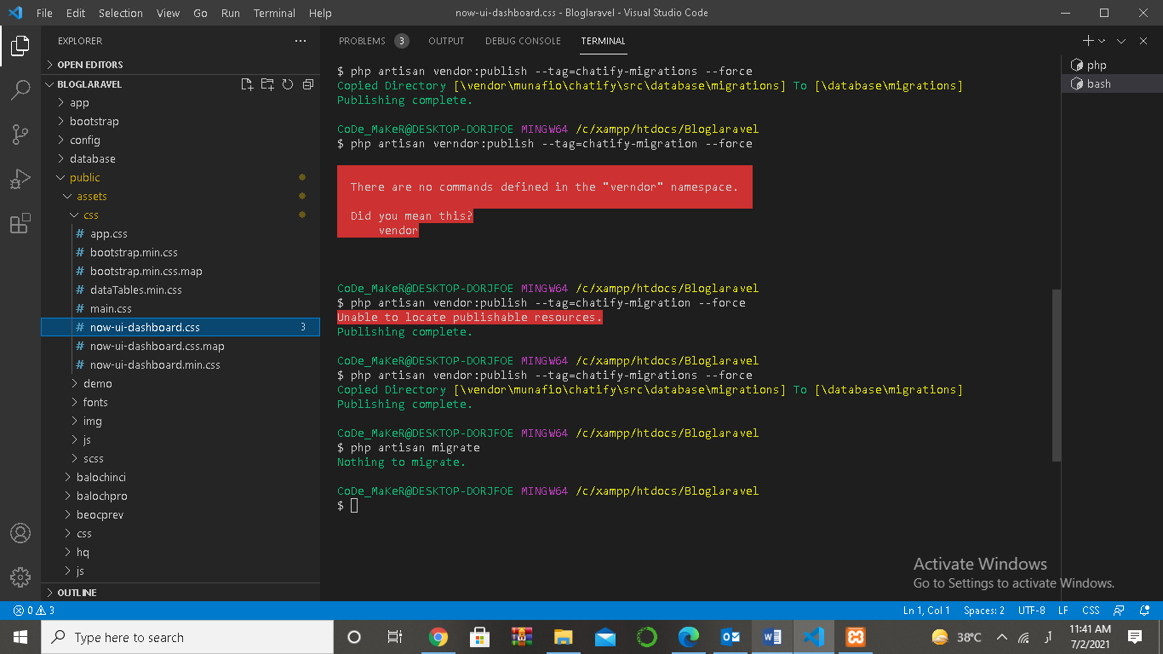Expand the OUTLINE section

pos(77,592)
